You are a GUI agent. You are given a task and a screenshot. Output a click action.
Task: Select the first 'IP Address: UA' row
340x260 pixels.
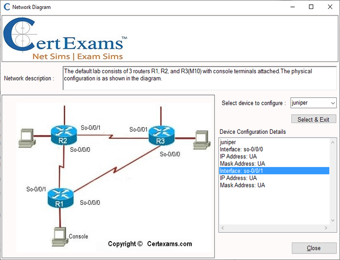pyautogui.click(x=274, y=156)
